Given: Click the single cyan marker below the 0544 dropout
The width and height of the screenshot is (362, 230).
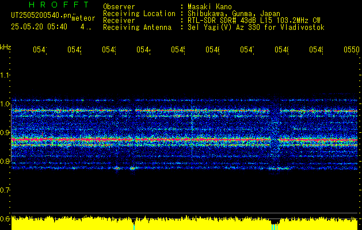Looking at the screenshot, I should coord(134,227).
